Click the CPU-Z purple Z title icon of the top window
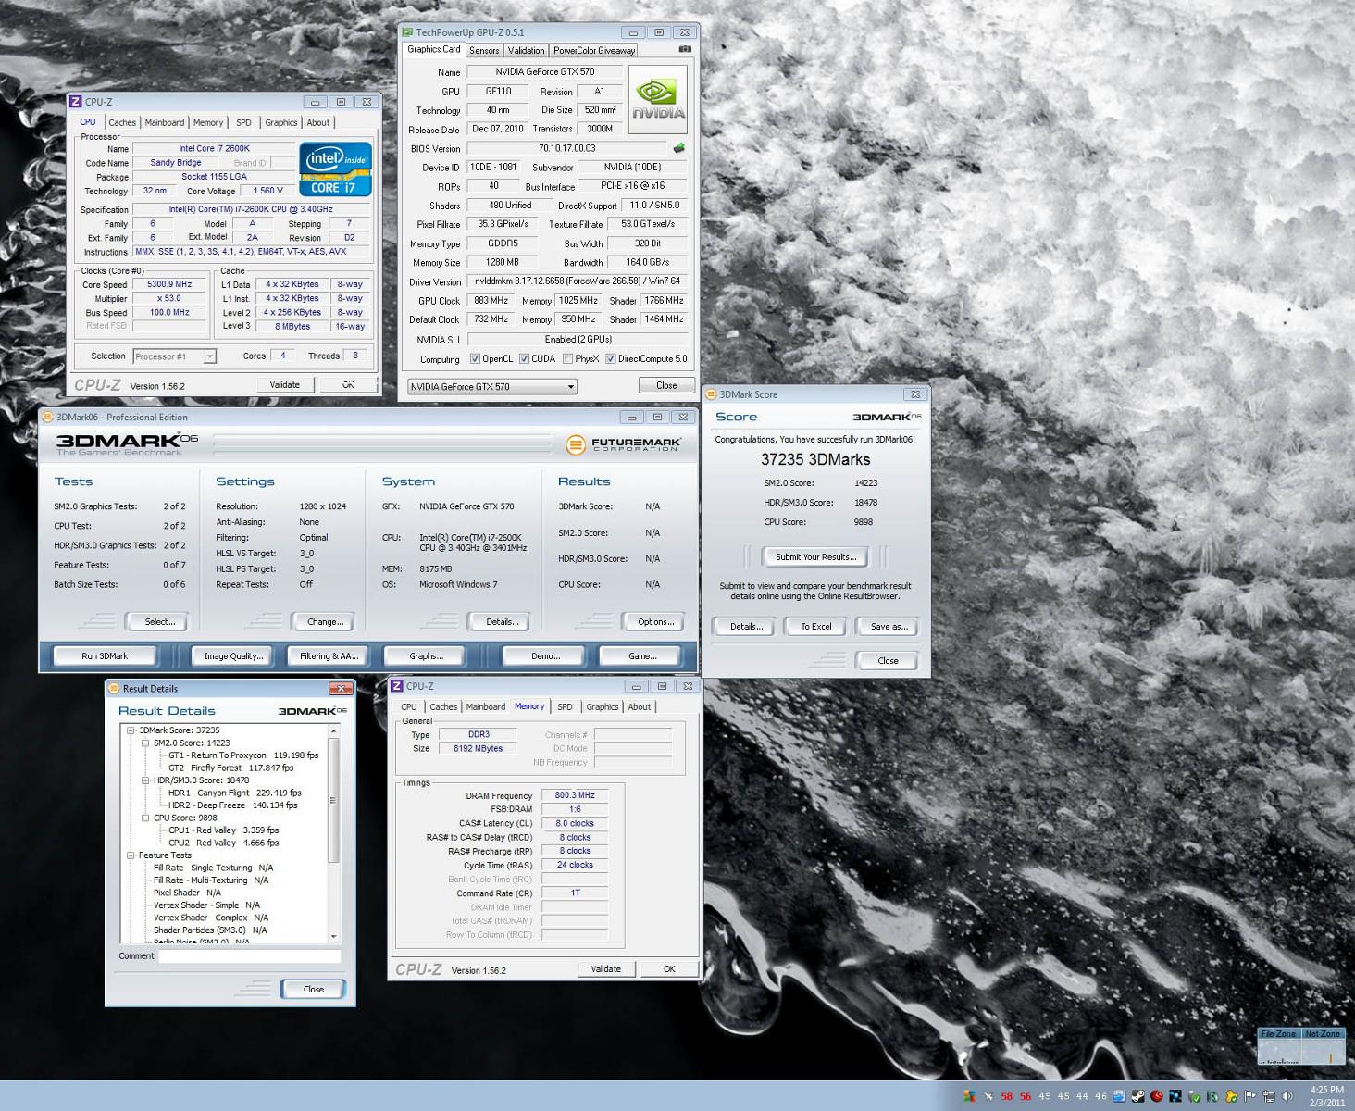The height and width of the screenshot is (1111, 1355). coord(75,102)
